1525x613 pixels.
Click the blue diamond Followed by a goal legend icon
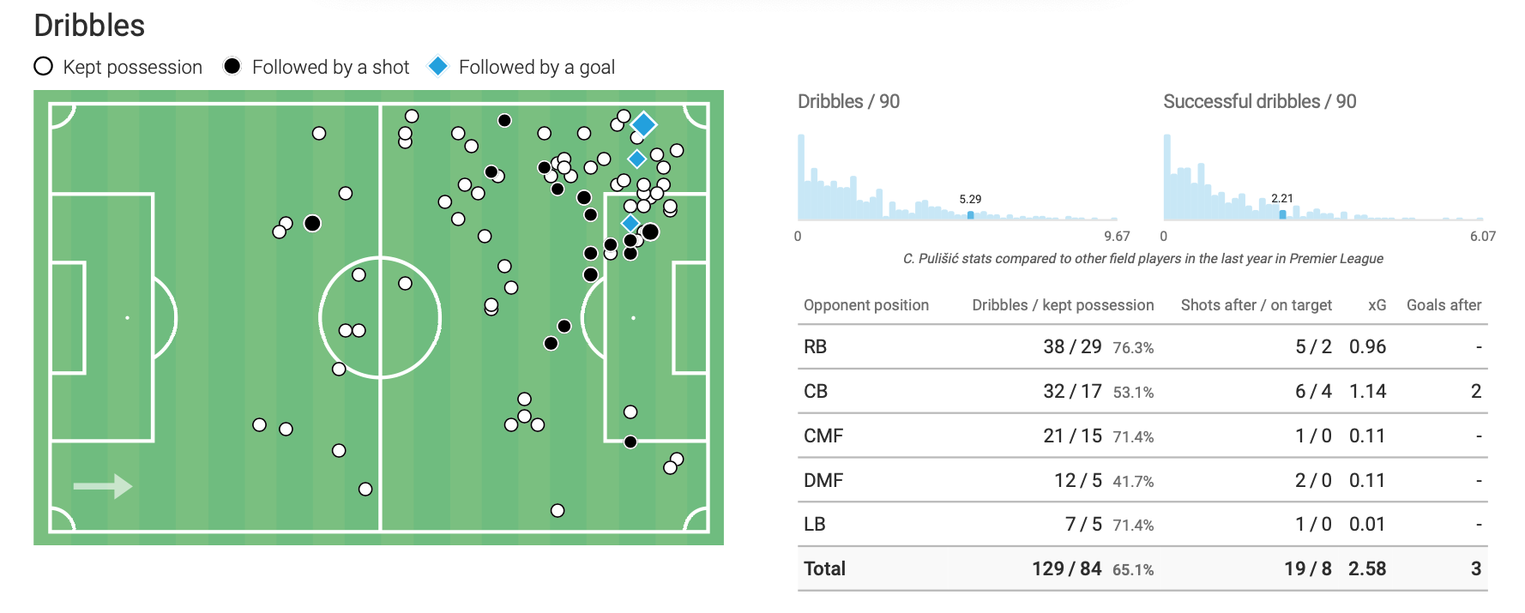tap(438, 67)
